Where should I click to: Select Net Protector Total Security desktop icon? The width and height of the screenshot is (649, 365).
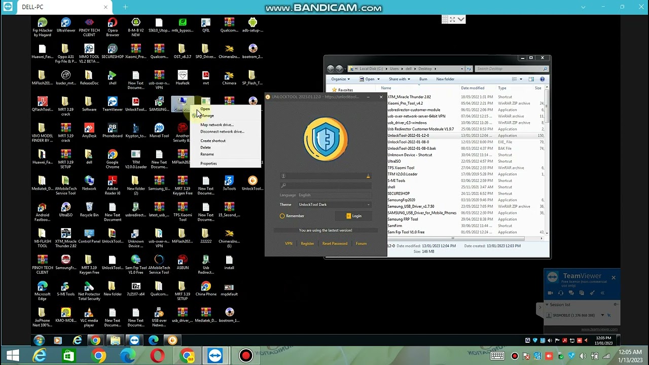pos(89,291)
